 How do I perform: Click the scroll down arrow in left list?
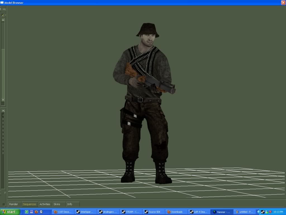coord(3,100)
